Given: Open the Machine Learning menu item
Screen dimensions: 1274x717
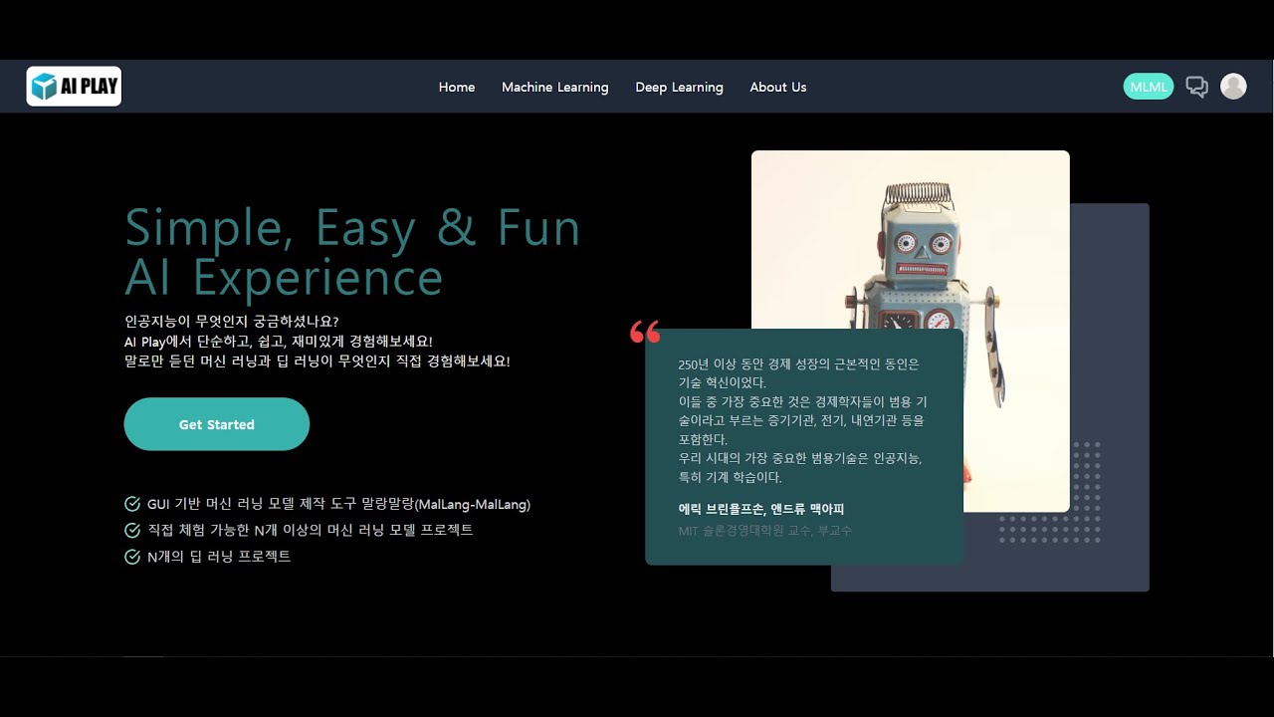Looking at the screenshot, I should point(554,88).
